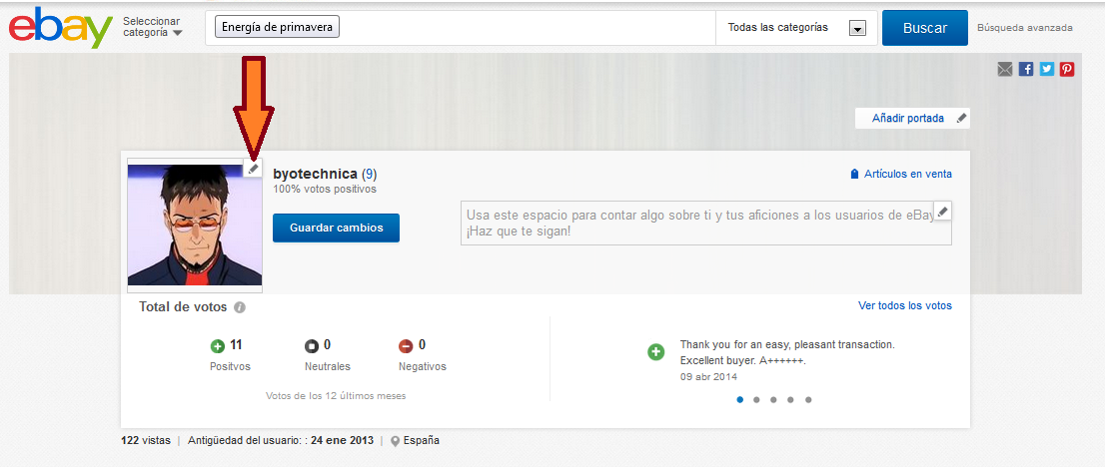Share profile via Facebook icon

1026,69
